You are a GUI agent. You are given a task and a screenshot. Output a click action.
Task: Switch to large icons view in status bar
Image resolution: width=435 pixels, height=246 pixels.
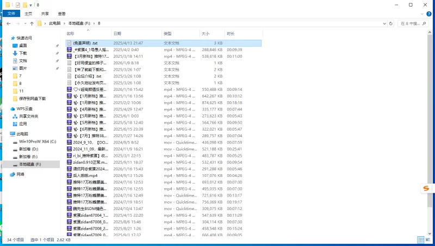tap(427, 239)
